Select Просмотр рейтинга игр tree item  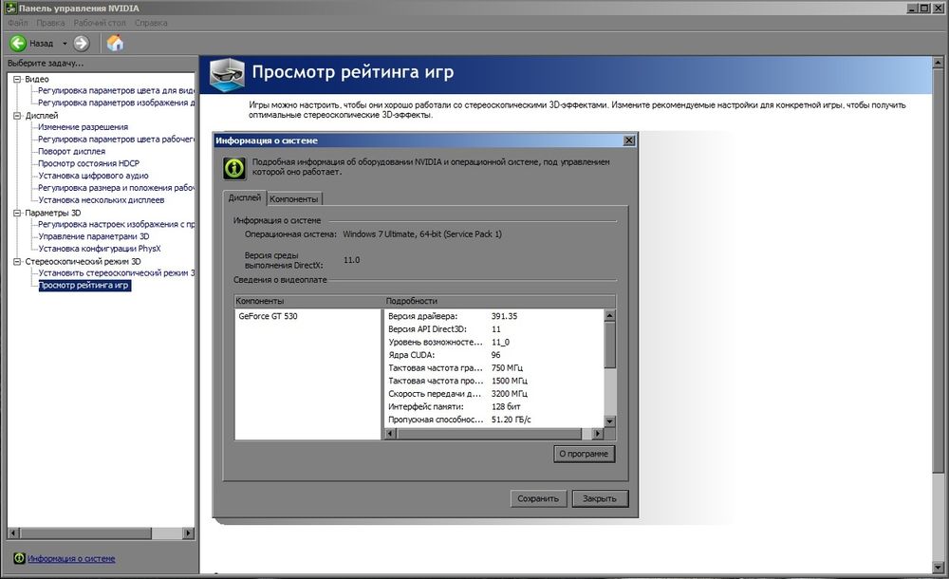click(x=84, y=286)
